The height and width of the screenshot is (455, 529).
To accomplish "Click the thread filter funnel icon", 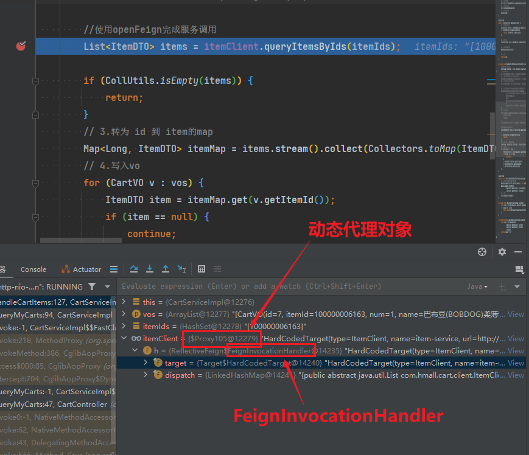I will [91, 287].
